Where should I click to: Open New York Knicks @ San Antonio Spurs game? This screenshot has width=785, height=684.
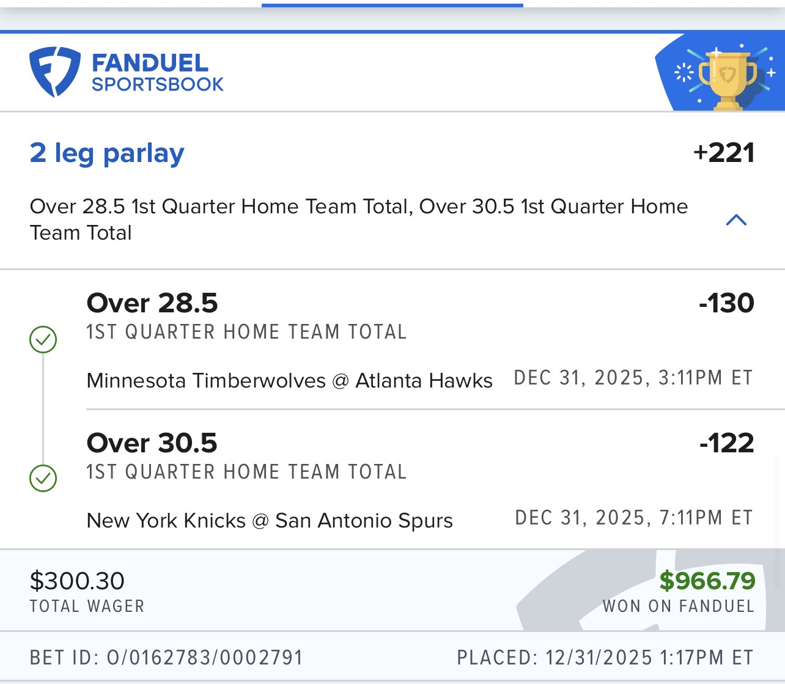coord(270,521)
